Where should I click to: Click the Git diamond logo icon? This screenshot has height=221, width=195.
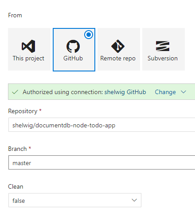click(x=118, y=46)
